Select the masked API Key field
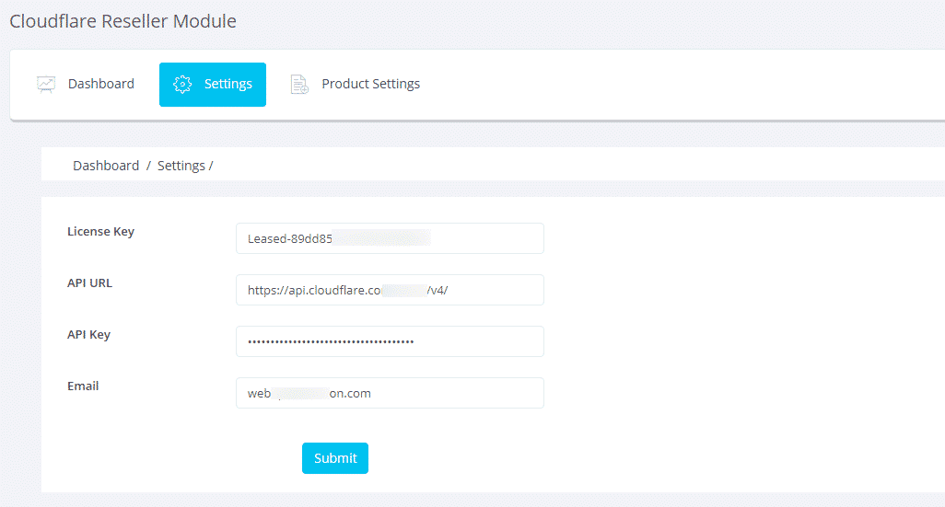 point(390,341)
